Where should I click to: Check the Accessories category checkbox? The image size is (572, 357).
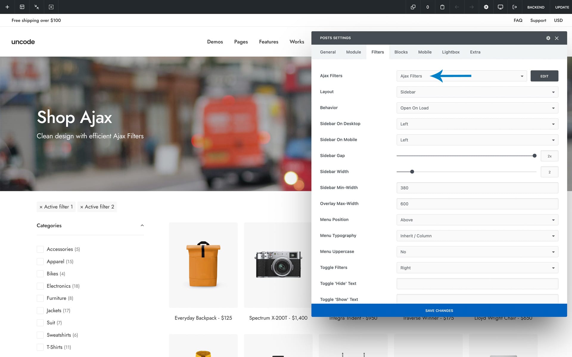[40, 249]
